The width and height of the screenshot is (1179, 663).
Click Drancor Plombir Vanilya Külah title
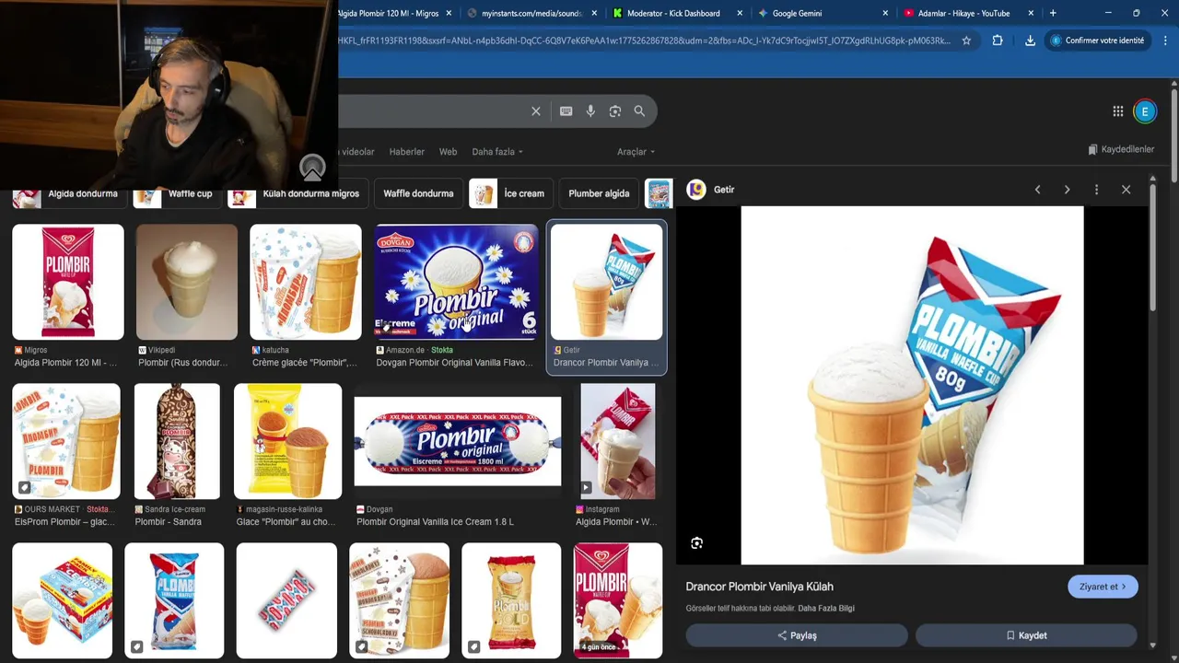click(x=759, y=587)
